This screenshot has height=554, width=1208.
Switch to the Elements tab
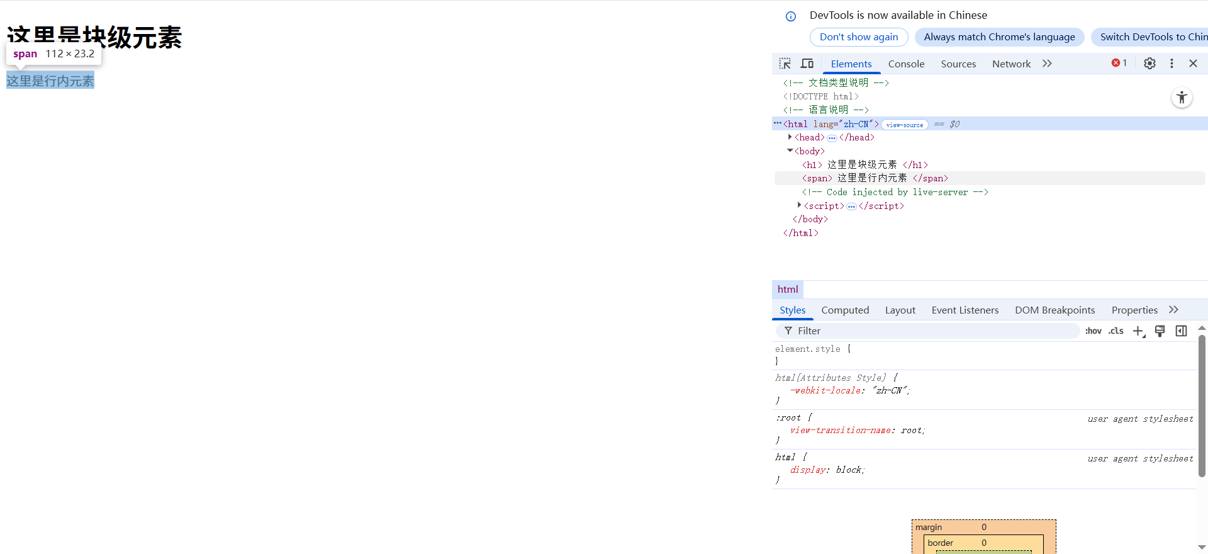tap(851, 64)
